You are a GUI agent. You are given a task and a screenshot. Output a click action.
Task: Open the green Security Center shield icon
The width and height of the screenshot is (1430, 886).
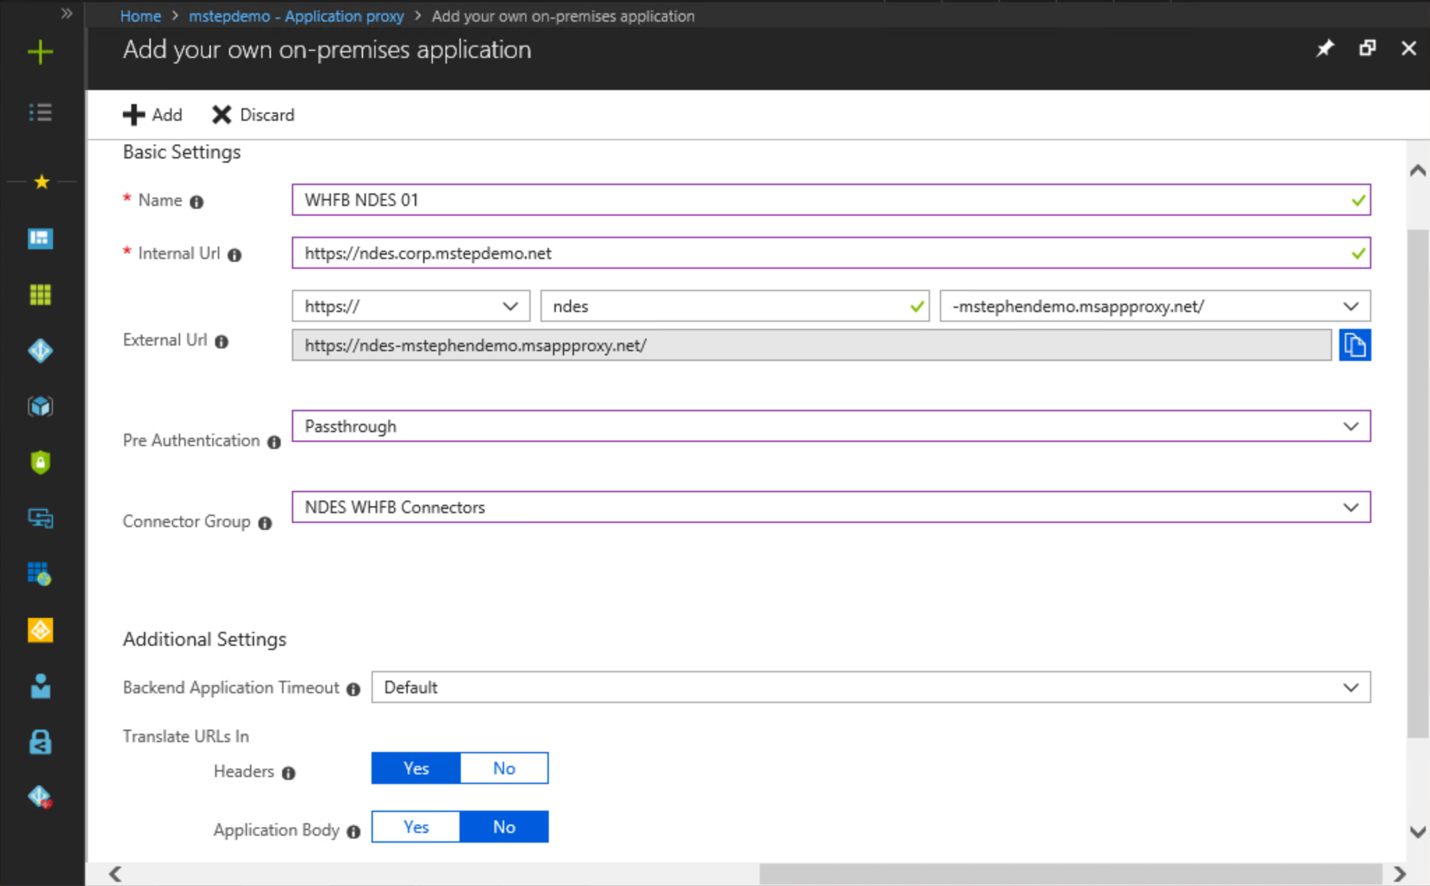40,462
